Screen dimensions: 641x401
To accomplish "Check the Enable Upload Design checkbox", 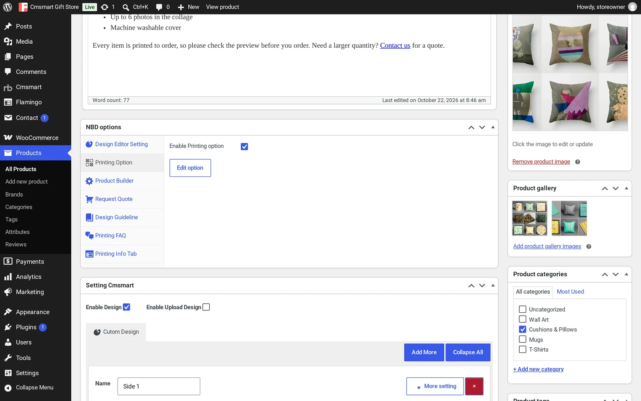I will click(x=206, y=307).
